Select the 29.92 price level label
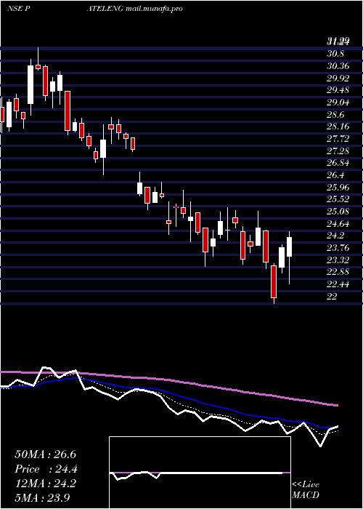This screenshot has height=509, width=363. (338, 79)
